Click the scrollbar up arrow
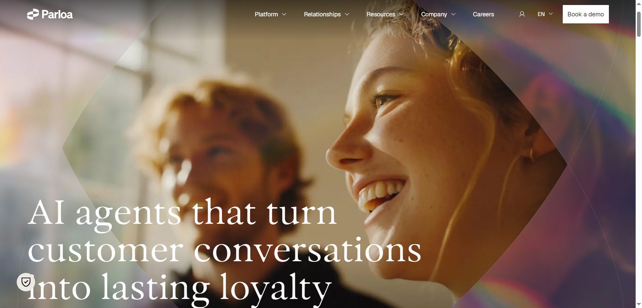Screen dimensions: 642x308 pyautogui.click(x=639, y=3)
